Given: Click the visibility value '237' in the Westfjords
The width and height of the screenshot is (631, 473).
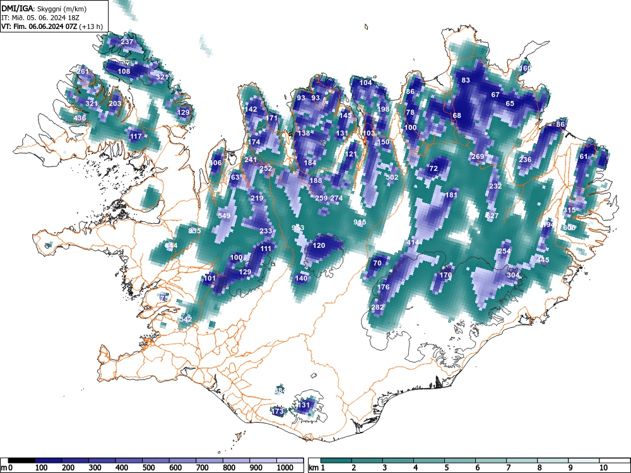Looking at the screenshot, I should tap(127, 42).
